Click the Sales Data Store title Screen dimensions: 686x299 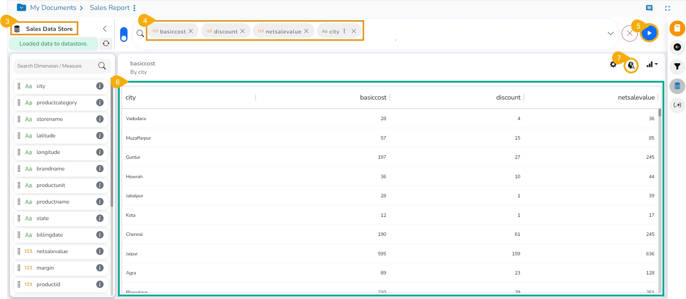(x=49, y=29)
